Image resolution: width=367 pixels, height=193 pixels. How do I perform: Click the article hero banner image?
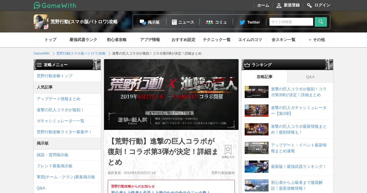pyautogui.click(x=171, y=95)
